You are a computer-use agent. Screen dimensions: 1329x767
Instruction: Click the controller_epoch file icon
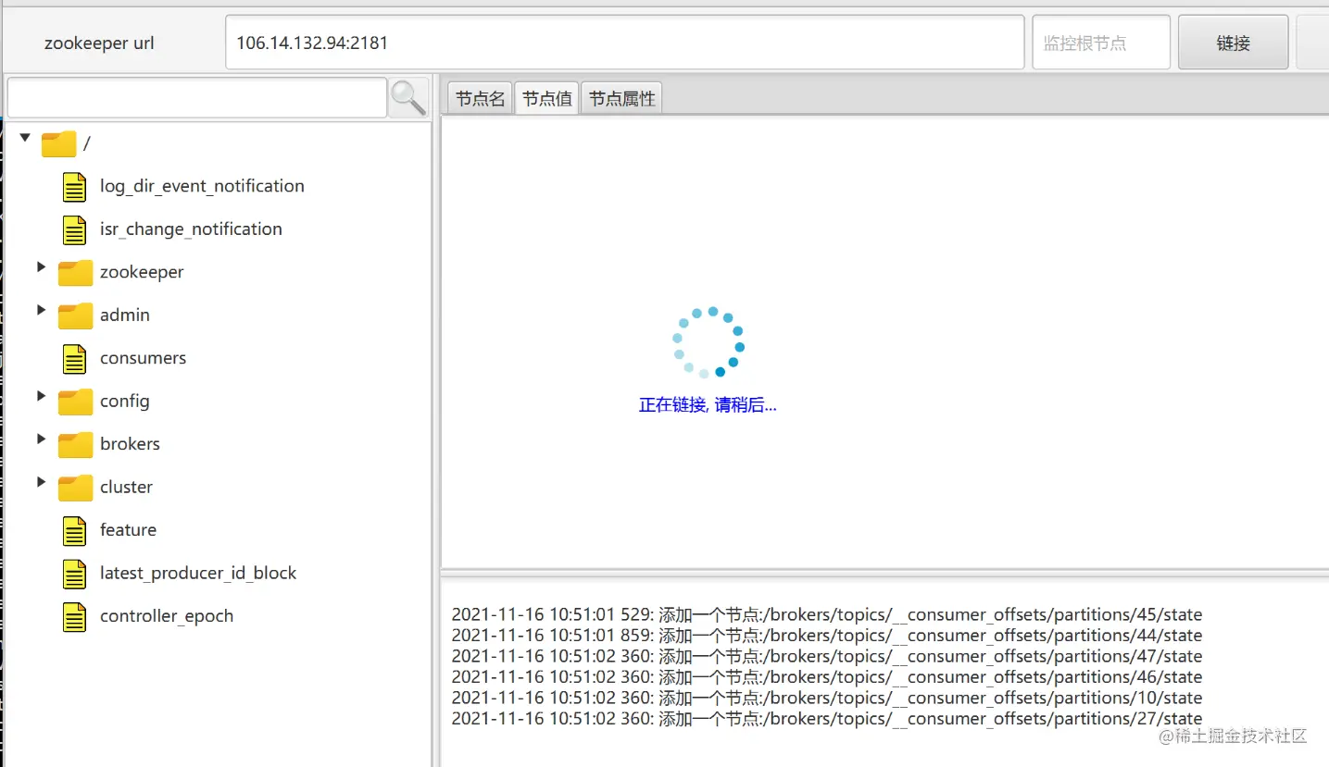(74, 617)
